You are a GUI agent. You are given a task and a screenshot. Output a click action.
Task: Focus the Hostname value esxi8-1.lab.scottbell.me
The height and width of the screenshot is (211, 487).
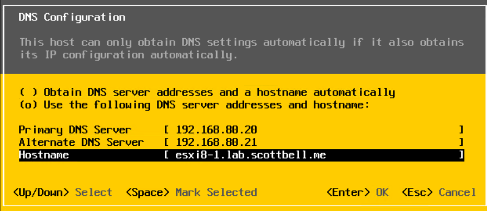tap(251, 155)
